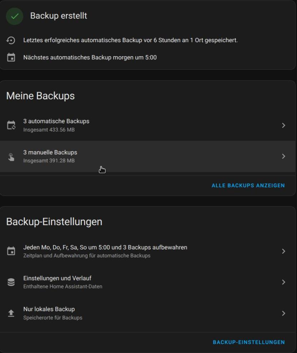The height and width of the screenshot is (353, 297).
Task: Click the schedule calendar icon in Backup-Einstellungen
Action: 11,252
